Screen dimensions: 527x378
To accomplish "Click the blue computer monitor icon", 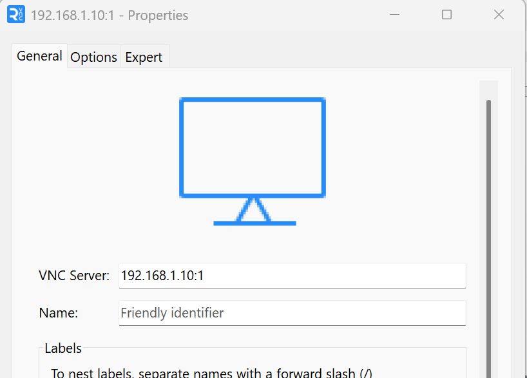I will (253, 161).
